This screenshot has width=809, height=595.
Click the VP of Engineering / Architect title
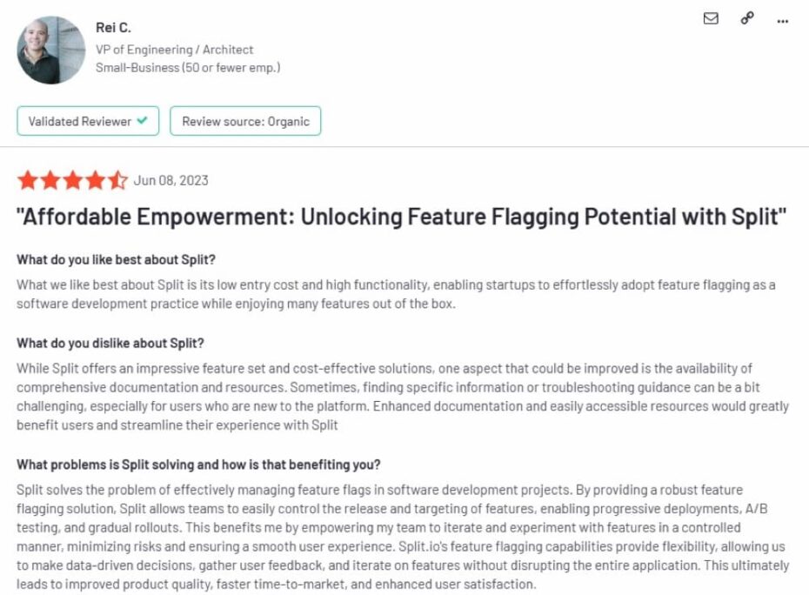pyautogui.click(x=175, y=50)
